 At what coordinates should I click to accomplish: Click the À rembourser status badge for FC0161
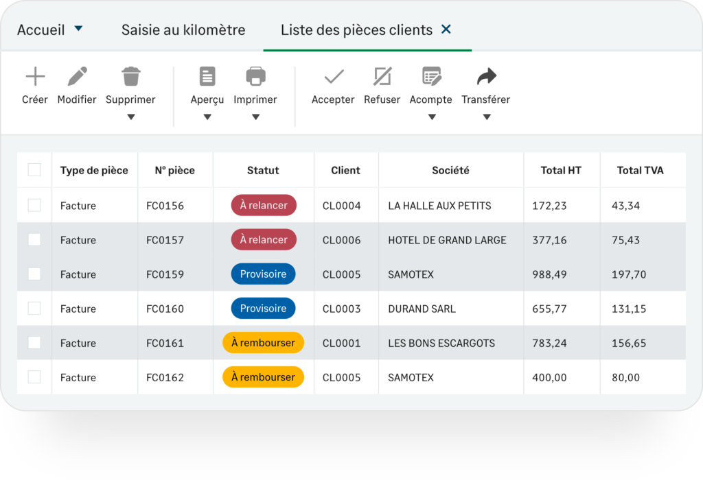(263, 343)
